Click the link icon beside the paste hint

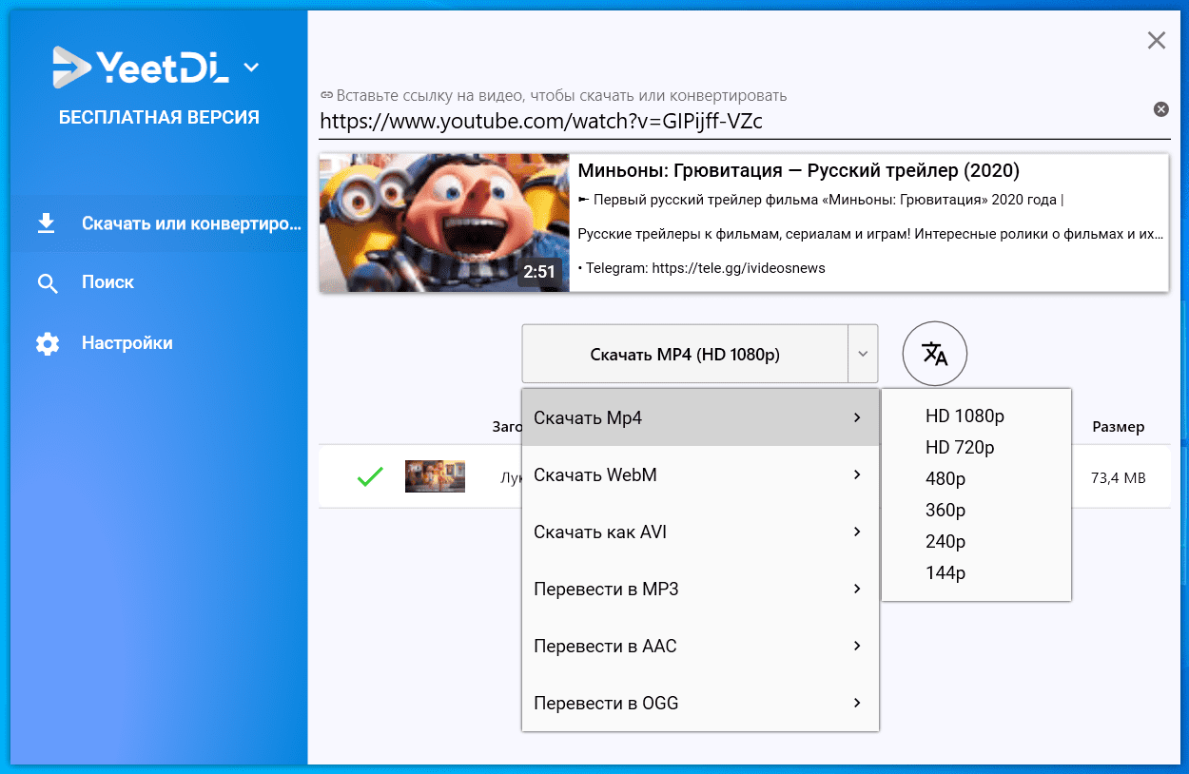(x=326, y=95)
